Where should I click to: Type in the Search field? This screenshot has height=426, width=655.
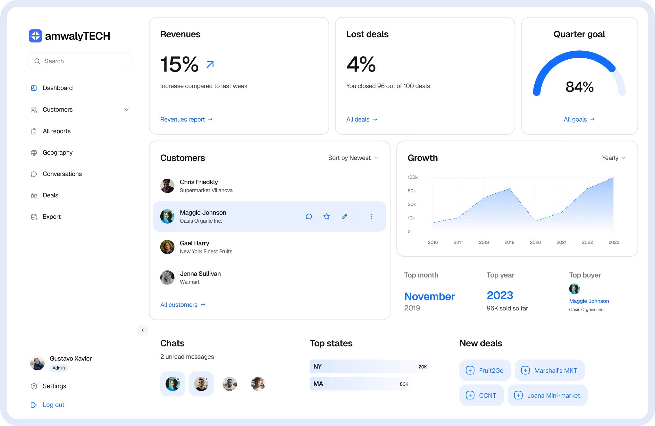(x=80, y=61)
